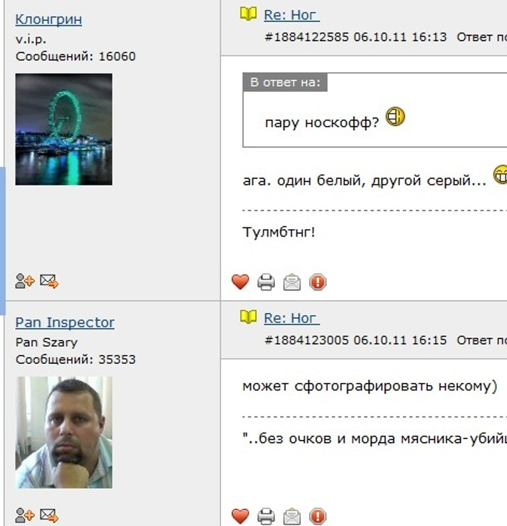
Task: Open 'Re: Ног' link in 16:15 post
Action: point(292,318)
